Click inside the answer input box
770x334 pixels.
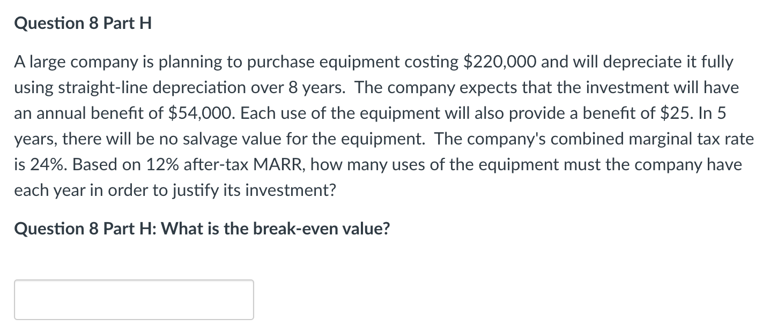pyautogui.click(x=134, y=299)
